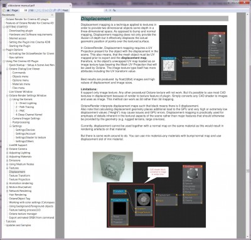This screenshot has height=240, width=251.
Task: Collapse the GETTING STARTED bookmark node
Action: click(x=4, y=27)
